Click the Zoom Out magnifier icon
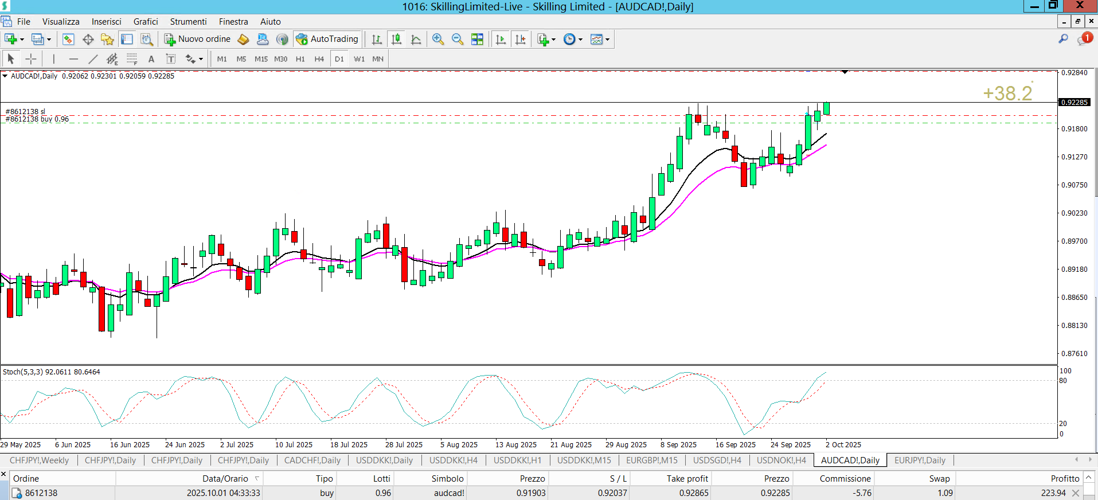The width and height of the screenshot is (1098, 500). (458, 39)
